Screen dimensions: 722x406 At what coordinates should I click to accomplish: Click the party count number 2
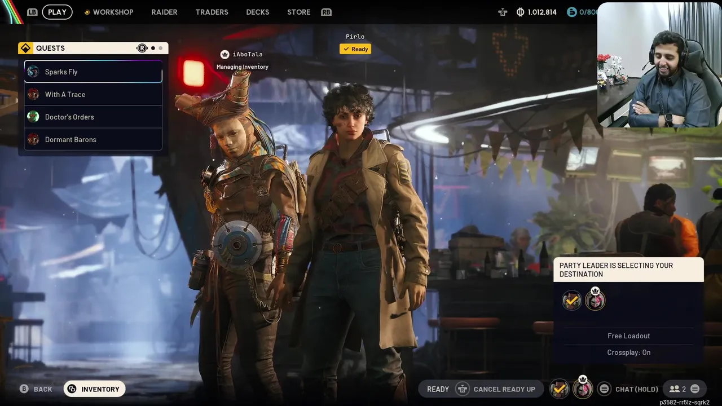684,389
